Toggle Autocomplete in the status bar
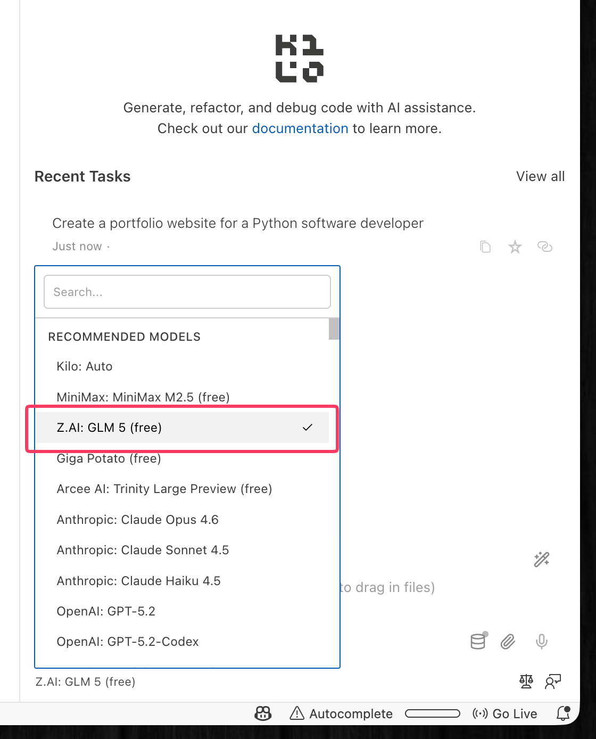 (341, 714)
